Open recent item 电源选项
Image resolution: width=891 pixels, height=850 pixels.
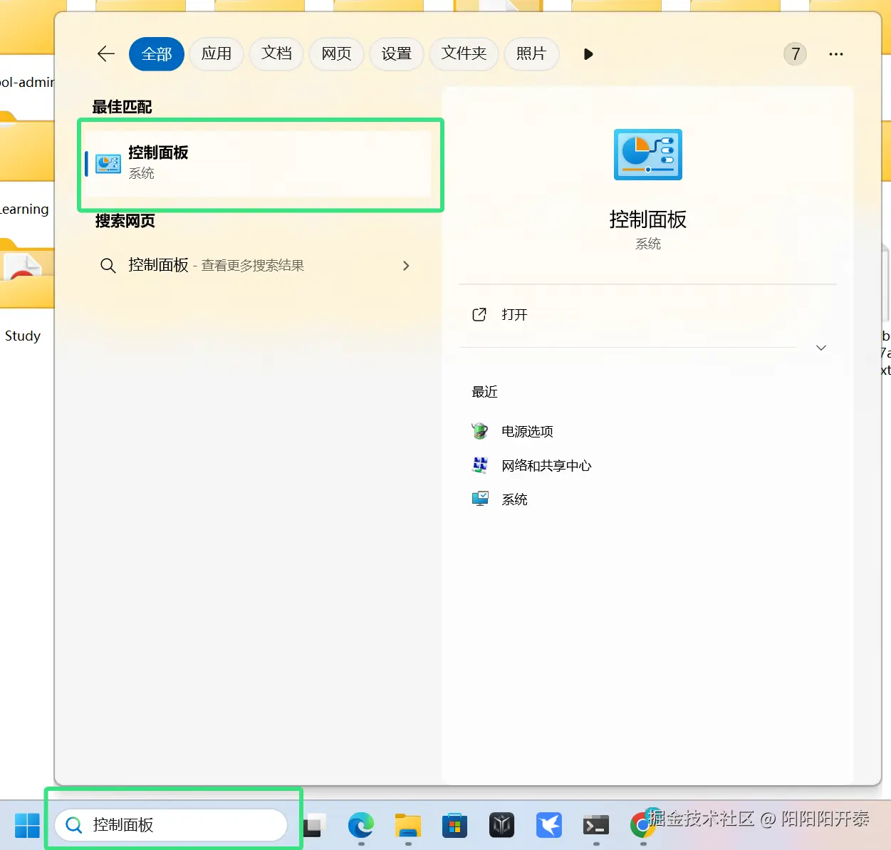(527, 431)
